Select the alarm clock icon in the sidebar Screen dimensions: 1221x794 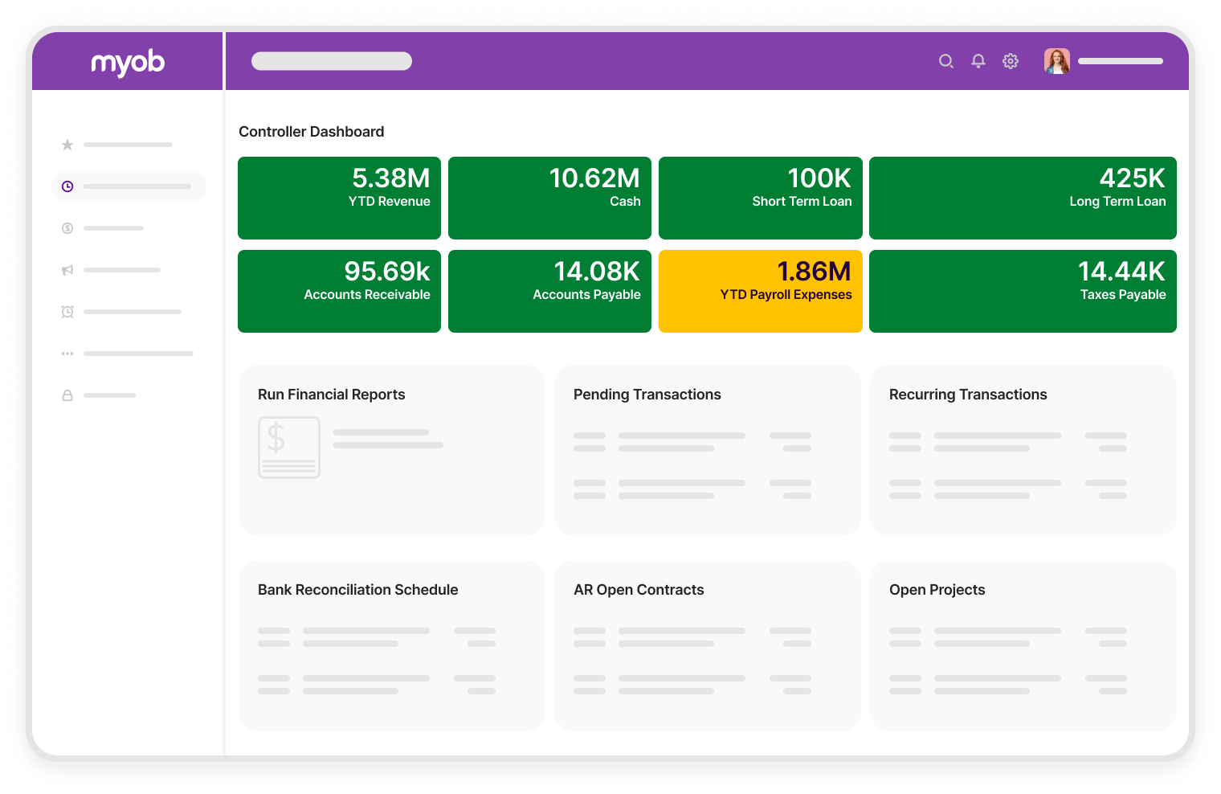tap(67, 312)
